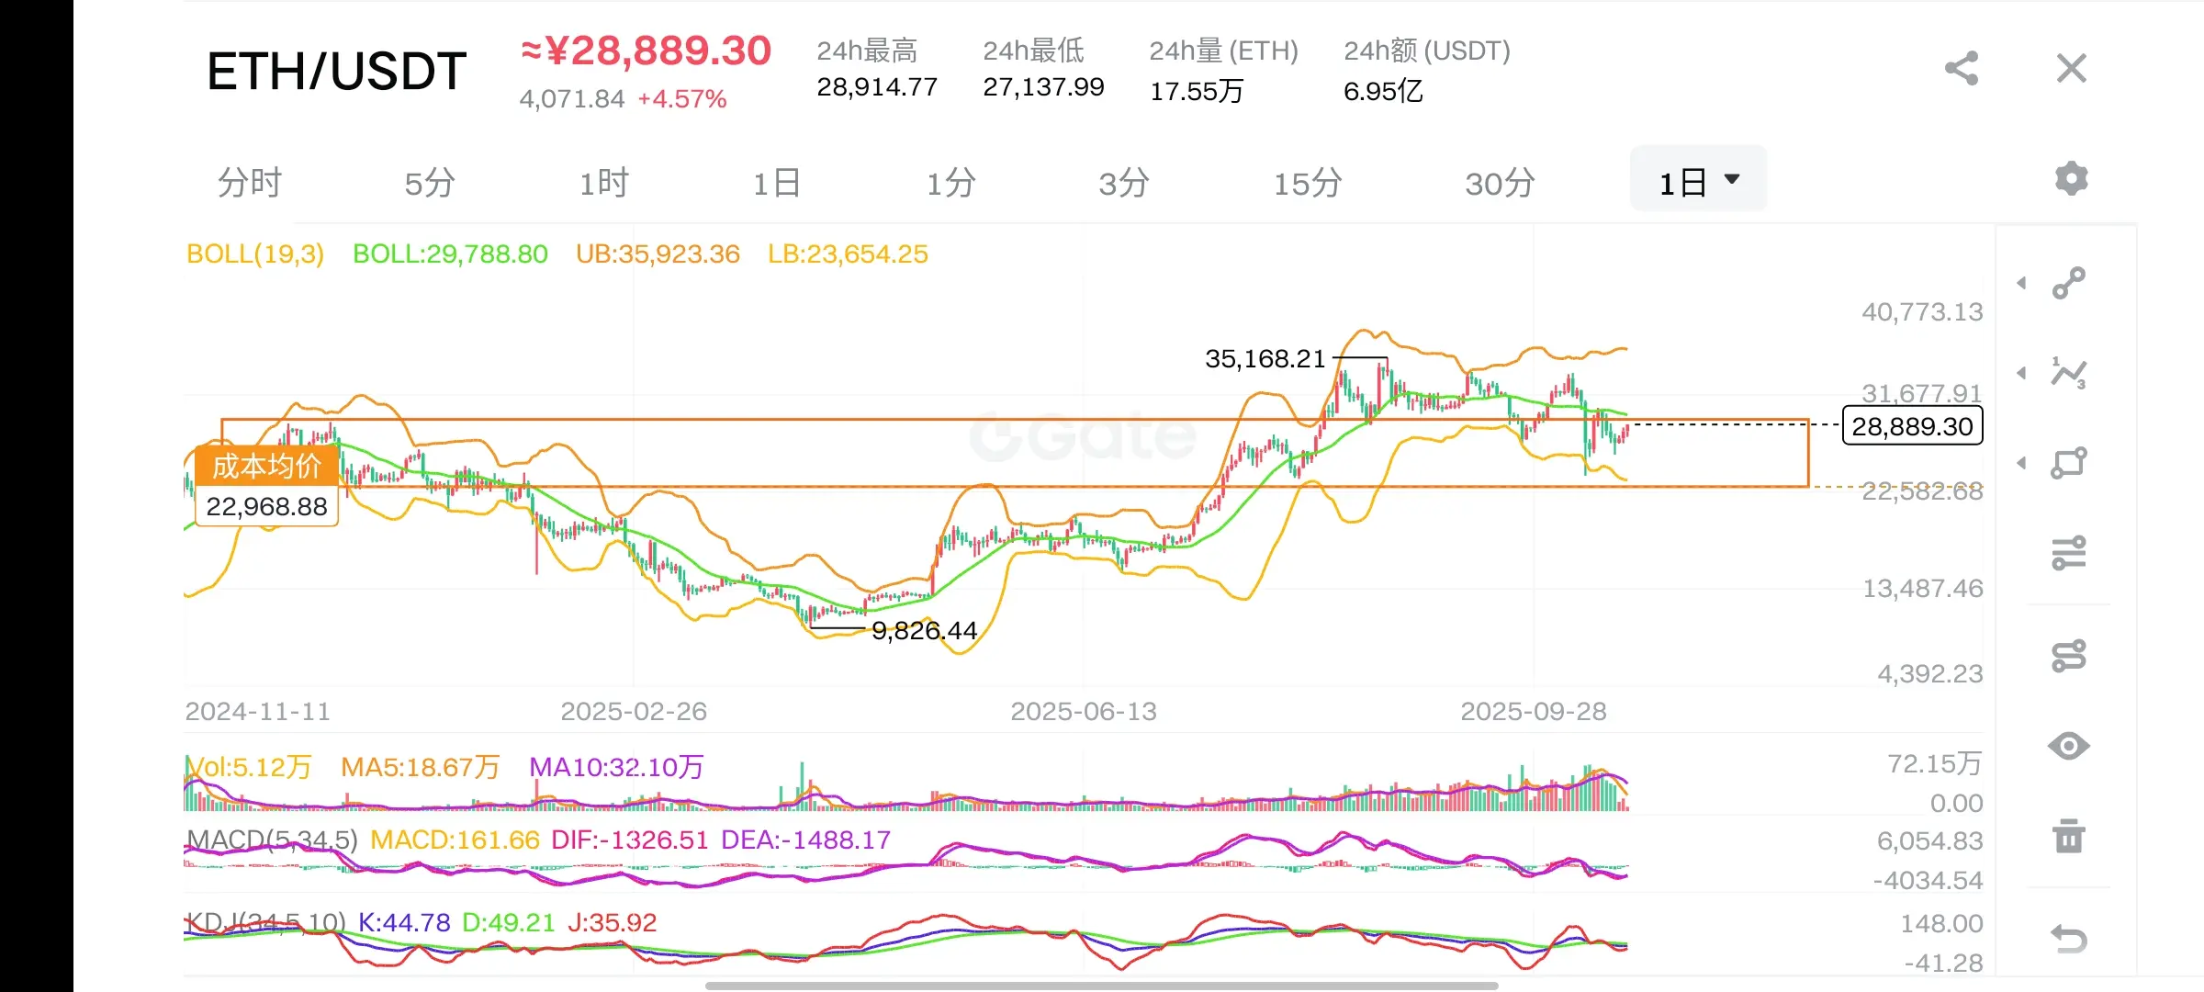Viewport: 2204px width, 992px height.
Task: Toggle drawings visibility with eye icon
Action: coord(2069,746)
